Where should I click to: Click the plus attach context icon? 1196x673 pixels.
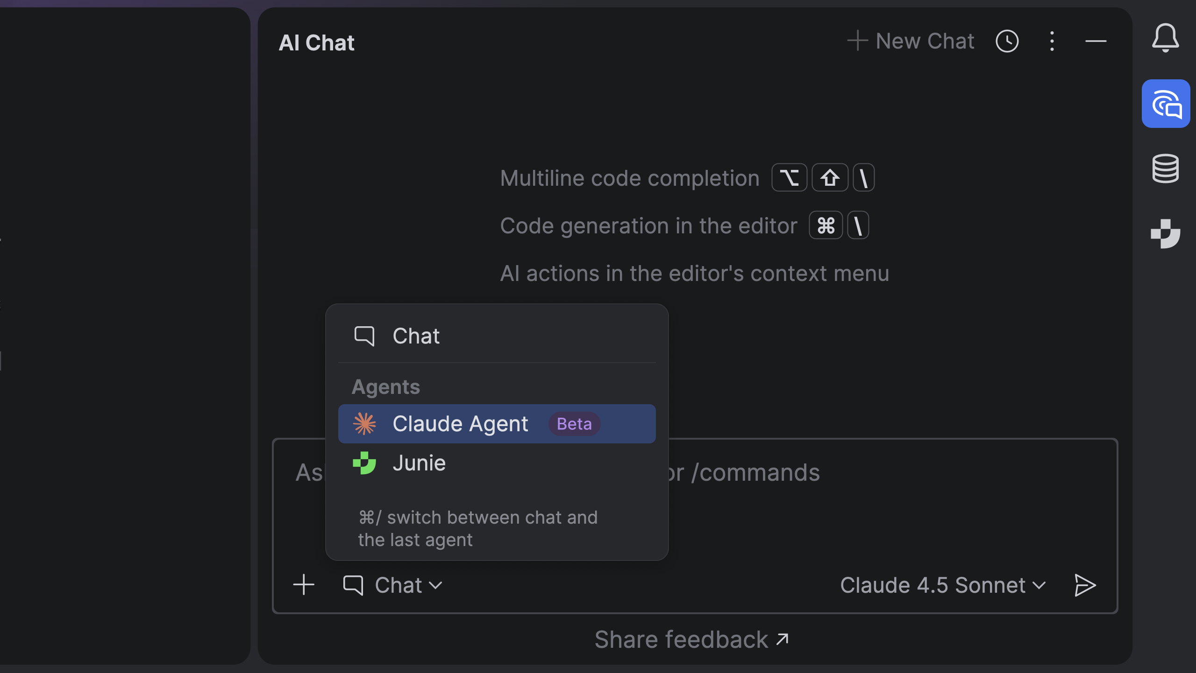tap(304, 585)
